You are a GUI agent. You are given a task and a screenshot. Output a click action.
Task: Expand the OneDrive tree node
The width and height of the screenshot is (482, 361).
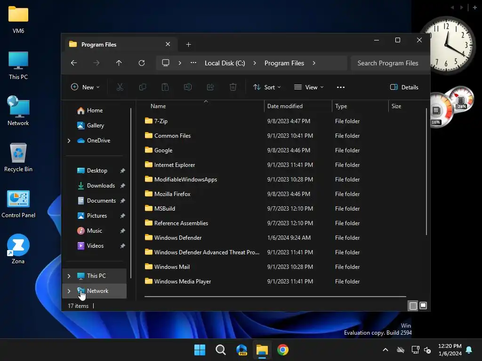69,141
